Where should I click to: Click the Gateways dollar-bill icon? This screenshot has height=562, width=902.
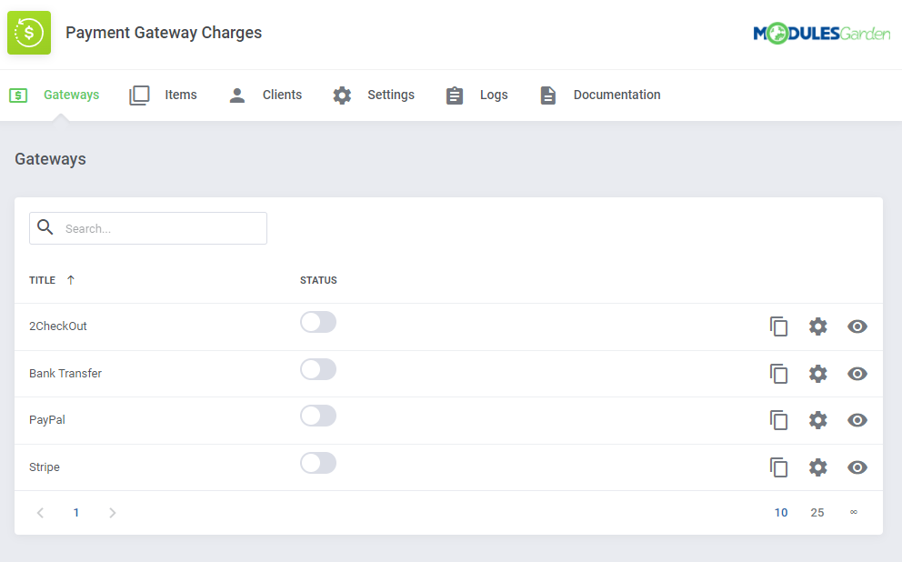[x=18, y=95]
